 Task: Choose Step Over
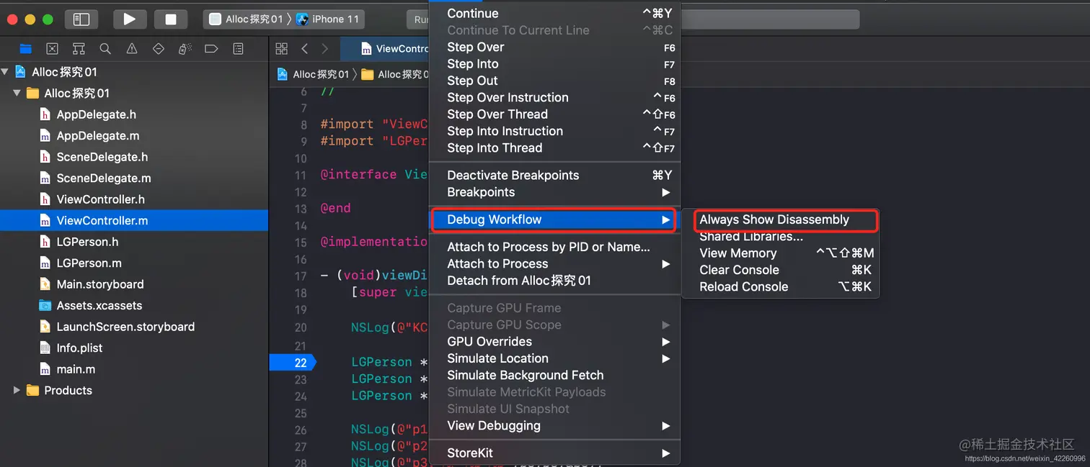555,47
